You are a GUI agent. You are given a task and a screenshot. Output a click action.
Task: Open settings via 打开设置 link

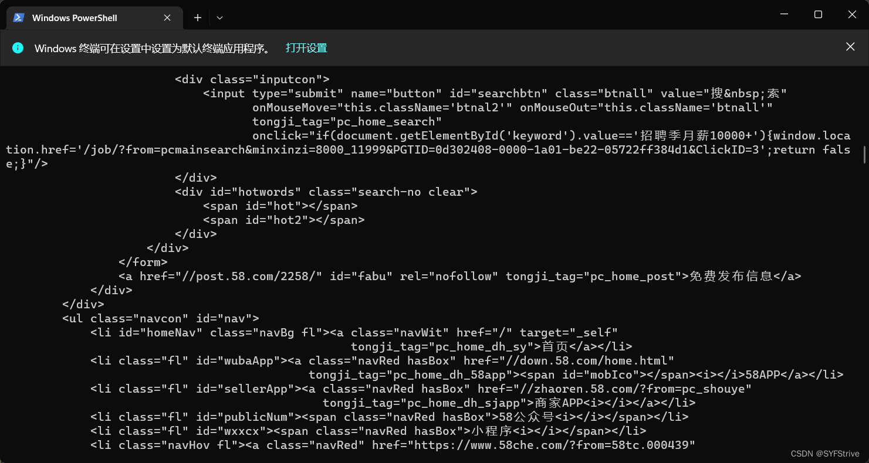[x=306, y=48]
